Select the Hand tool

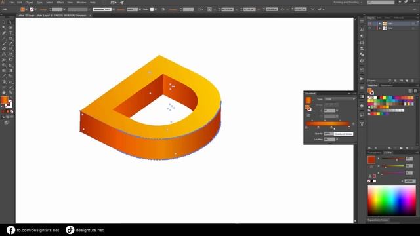point(4,92)
